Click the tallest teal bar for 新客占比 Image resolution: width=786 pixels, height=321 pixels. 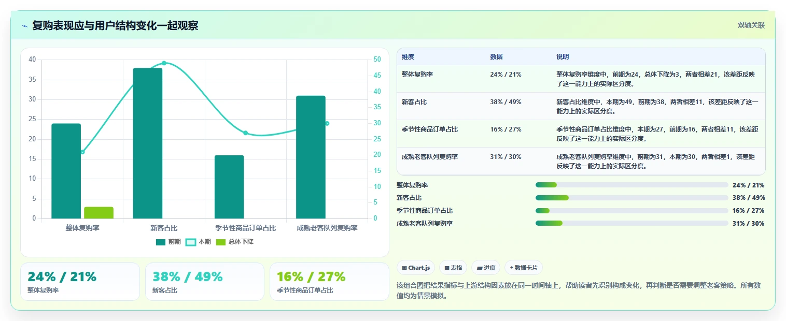[x=148, y=143]
